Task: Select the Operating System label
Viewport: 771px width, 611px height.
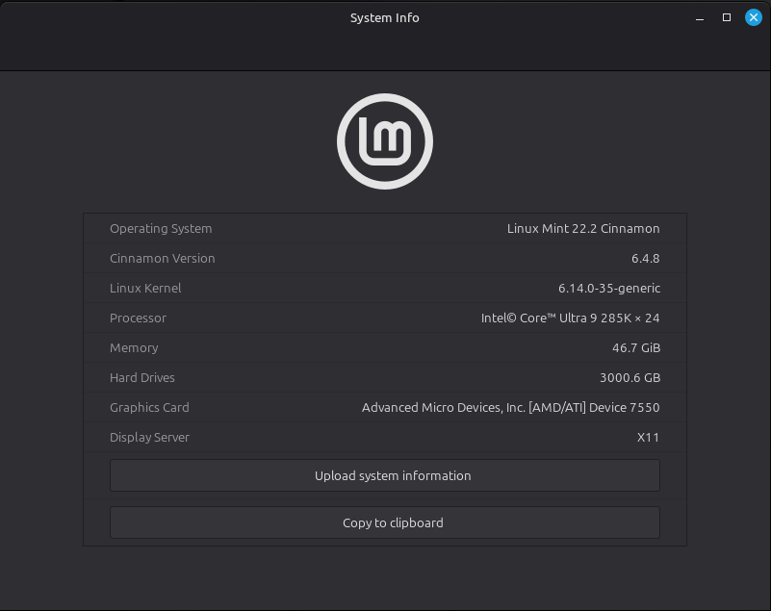Action: [161, 229]
